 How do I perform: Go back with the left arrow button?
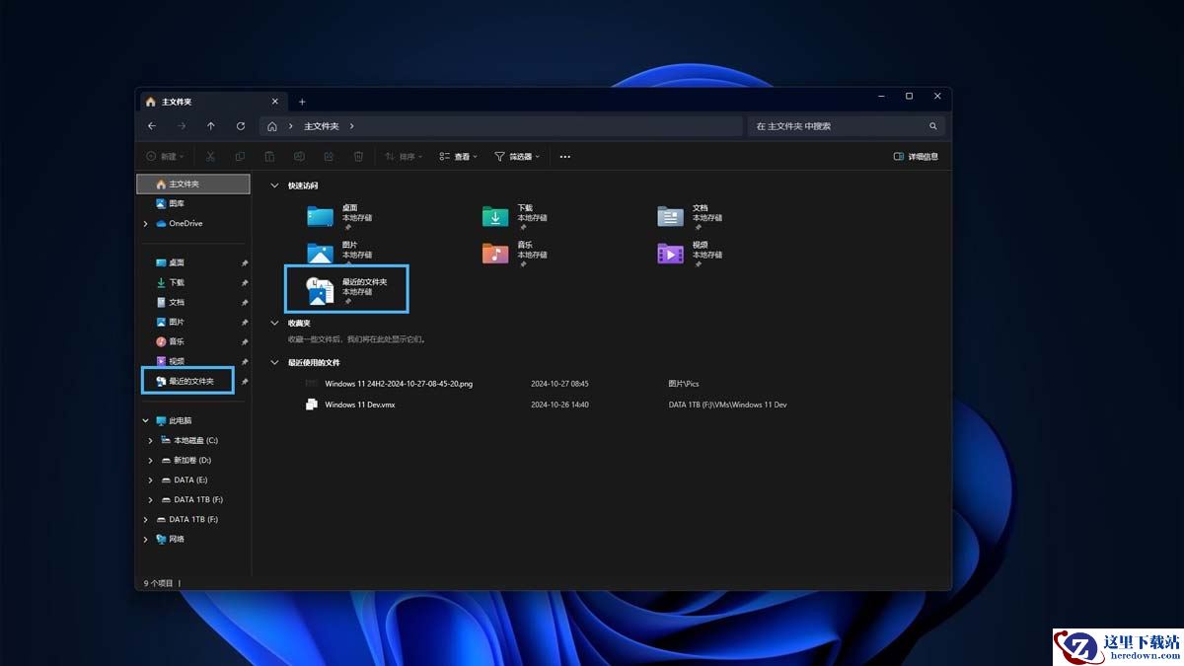click(x=152, y=126)
